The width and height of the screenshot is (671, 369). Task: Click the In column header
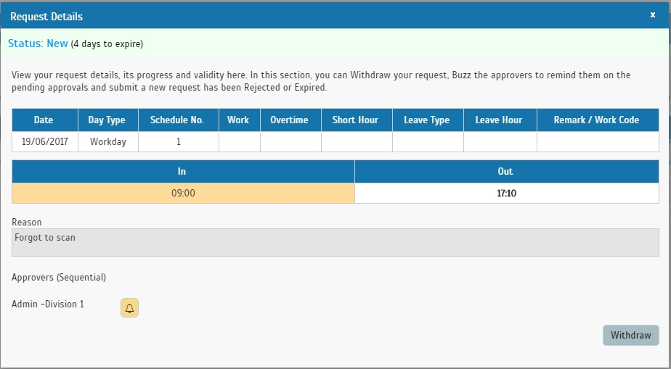tap(182, 172)
